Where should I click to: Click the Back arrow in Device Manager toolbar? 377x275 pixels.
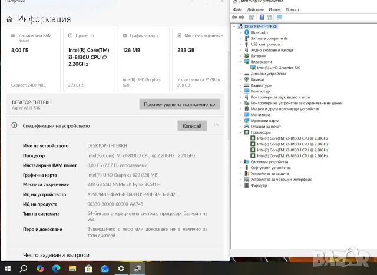(234, 17)
